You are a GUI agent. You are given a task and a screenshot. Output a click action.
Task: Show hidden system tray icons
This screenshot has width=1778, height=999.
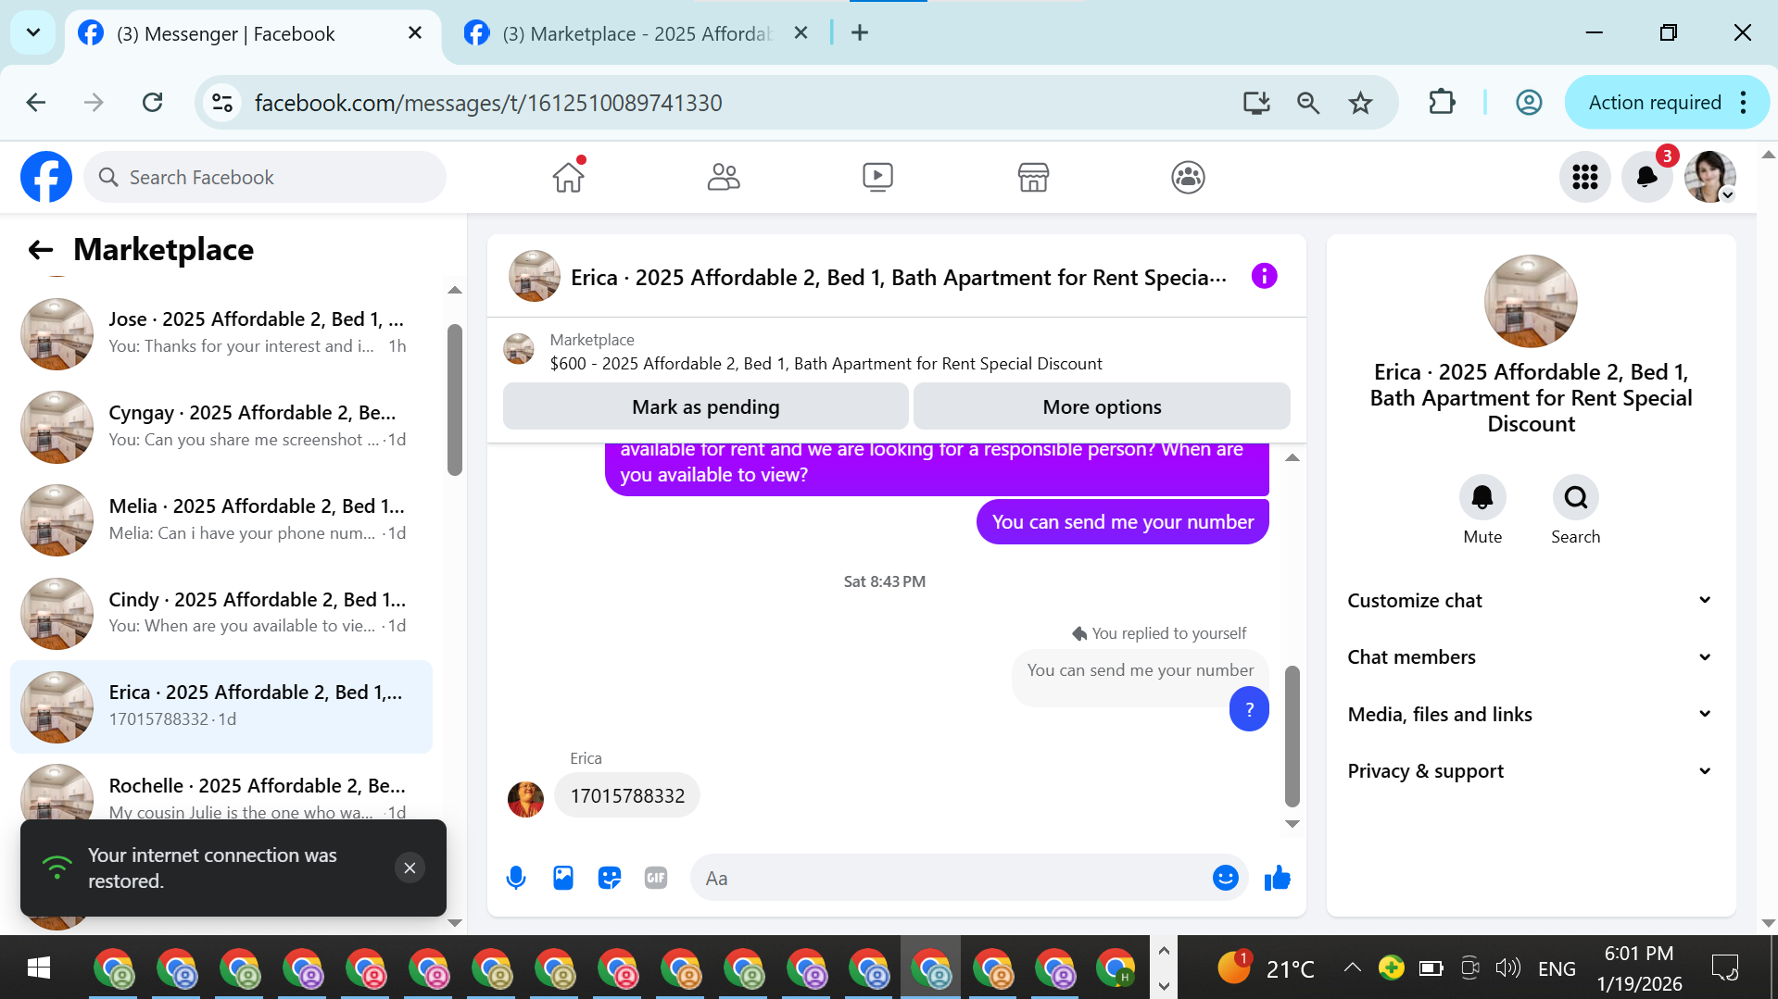(1353, 968)
